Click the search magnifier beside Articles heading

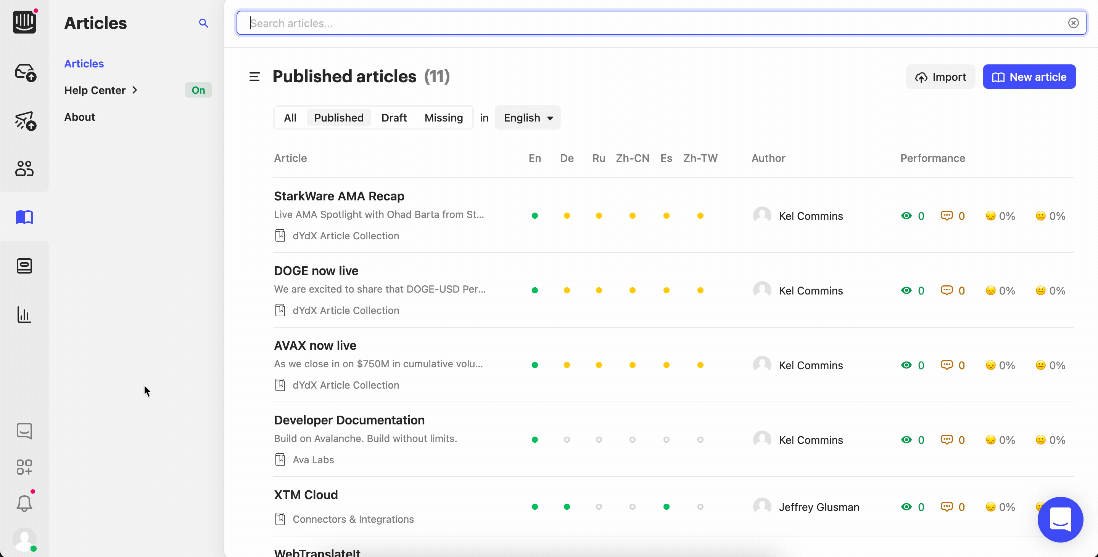click(x=203, y=23)
